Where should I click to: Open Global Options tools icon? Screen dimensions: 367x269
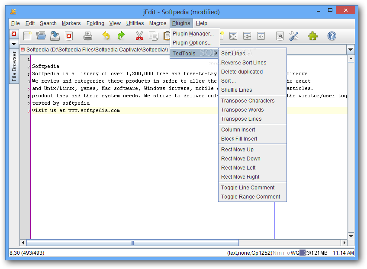coord(294,36)
